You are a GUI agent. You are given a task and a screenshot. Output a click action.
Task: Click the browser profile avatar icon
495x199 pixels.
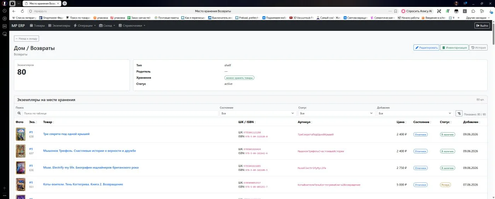click(x=456, y=3)
